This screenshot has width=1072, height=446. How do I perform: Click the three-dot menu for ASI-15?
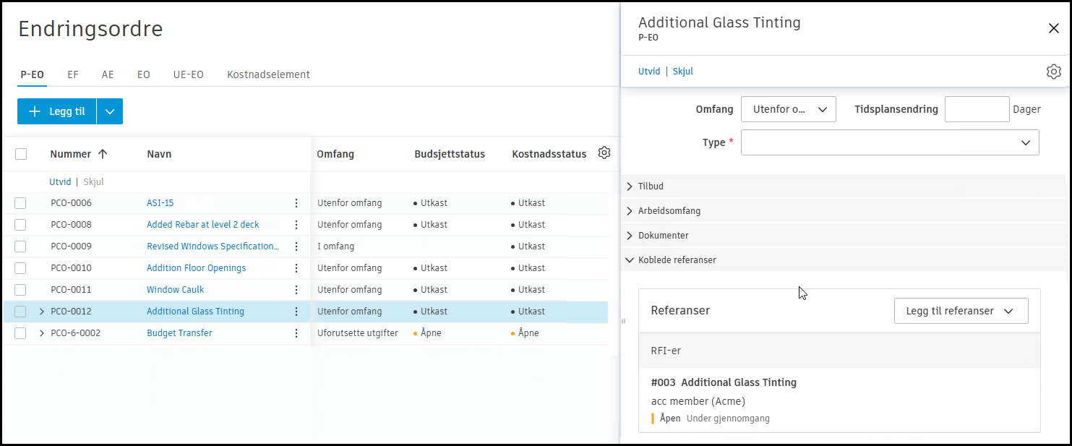point(296,203)
